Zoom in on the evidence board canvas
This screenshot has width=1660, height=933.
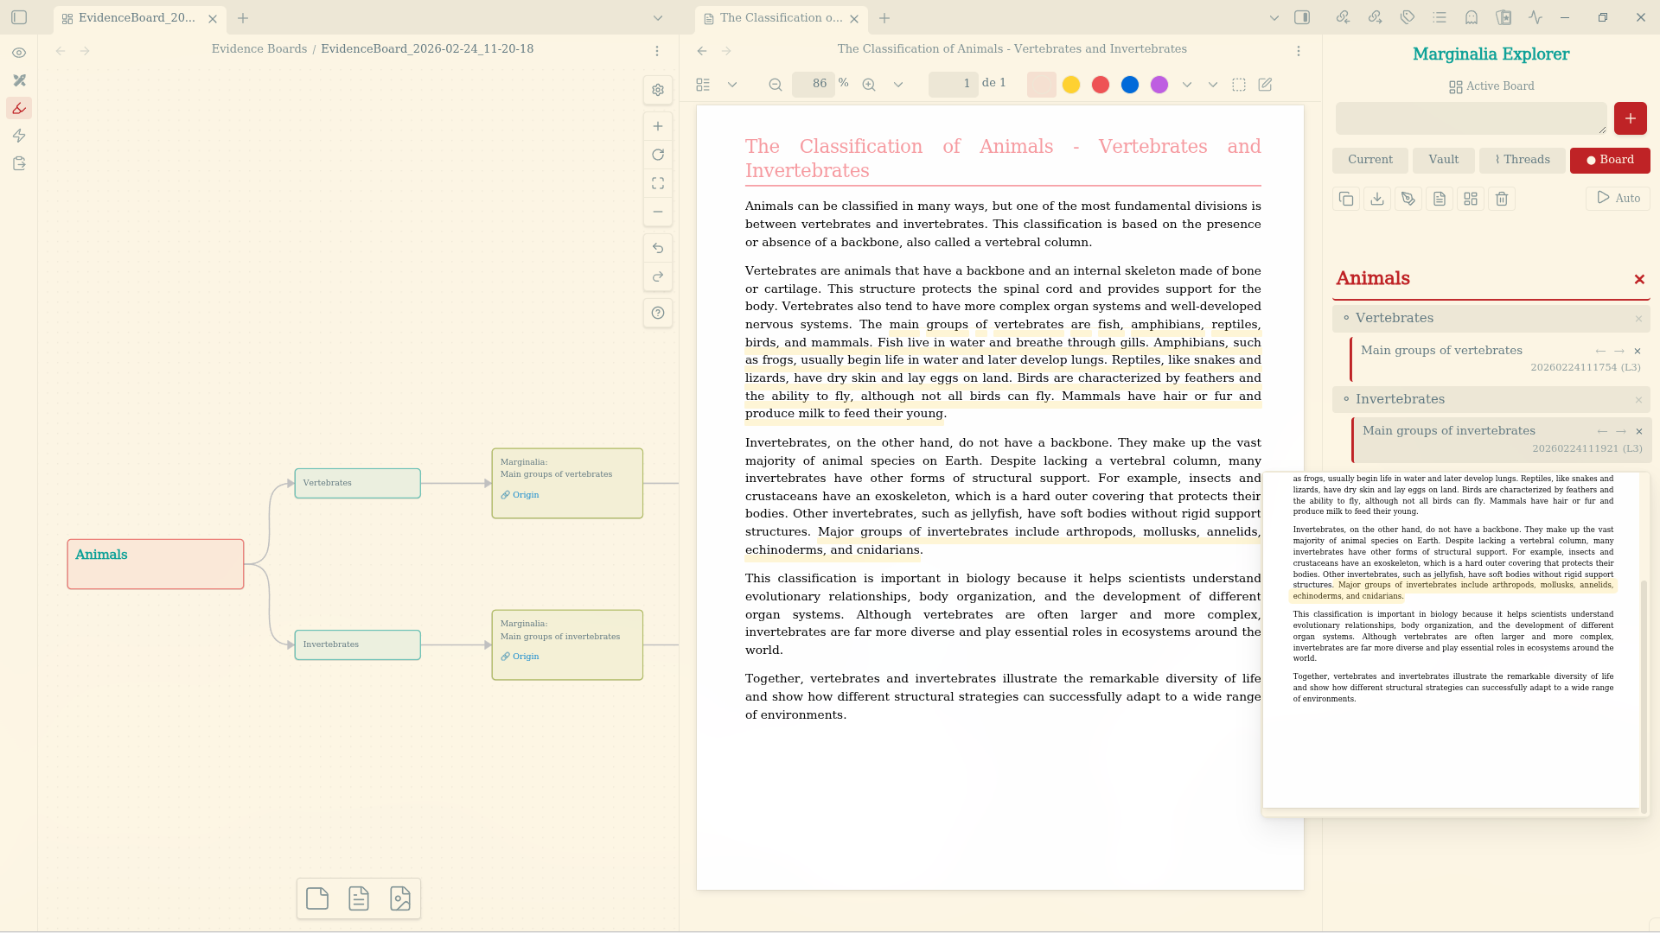click(658, 126)
